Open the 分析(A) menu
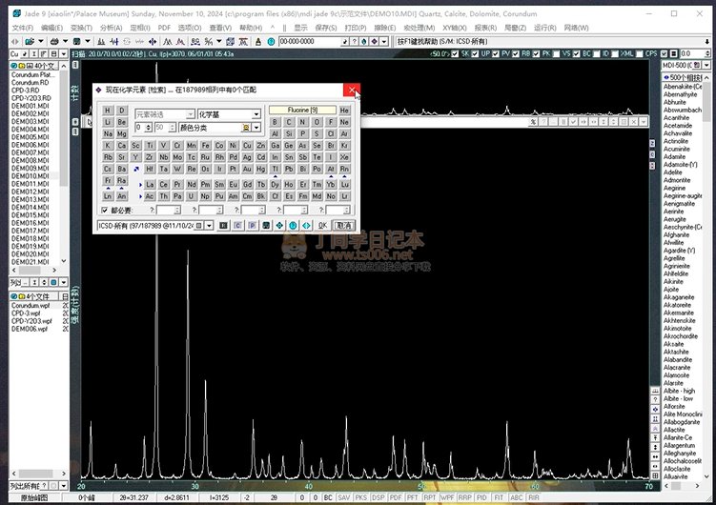The width and height of the screenshot is (716, 505). coord(110,28)
